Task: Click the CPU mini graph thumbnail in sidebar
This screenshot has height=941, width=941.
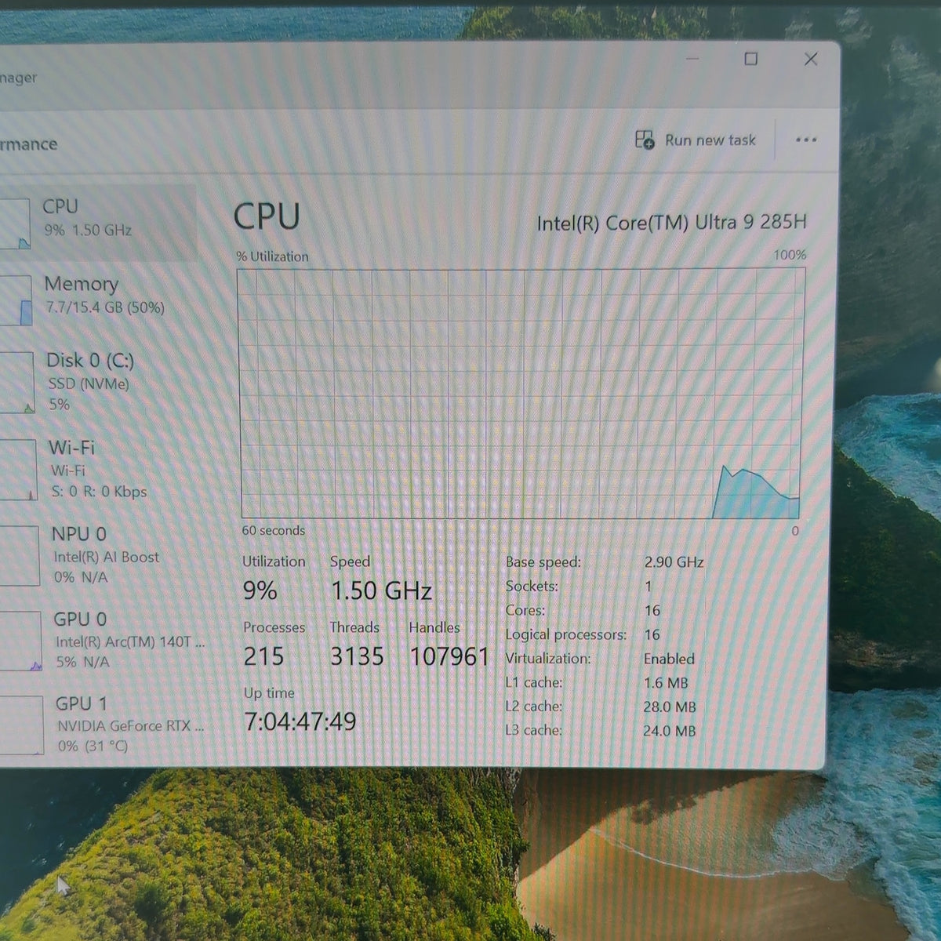Action: click(15, 223)
